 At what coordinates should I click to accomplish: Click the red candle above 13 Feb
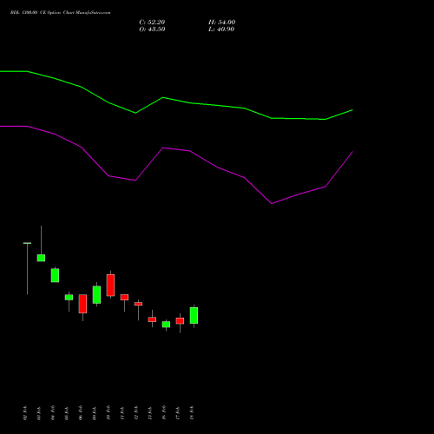point(152,319)
